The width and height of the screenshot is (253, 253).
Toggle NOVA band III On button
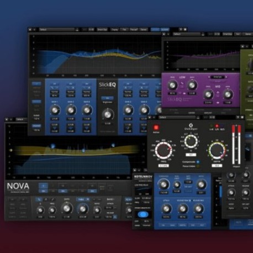pyautogui.click(x=63, y=191)
